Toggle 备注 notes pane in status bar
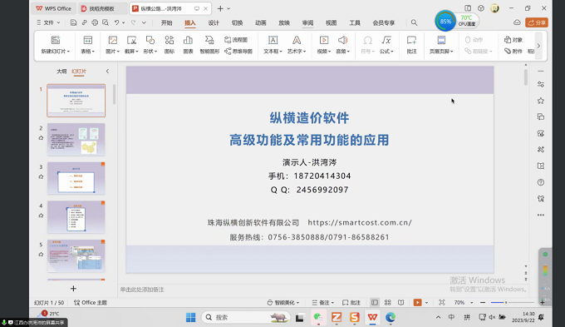The image size is (565, 327). (323, 303)
